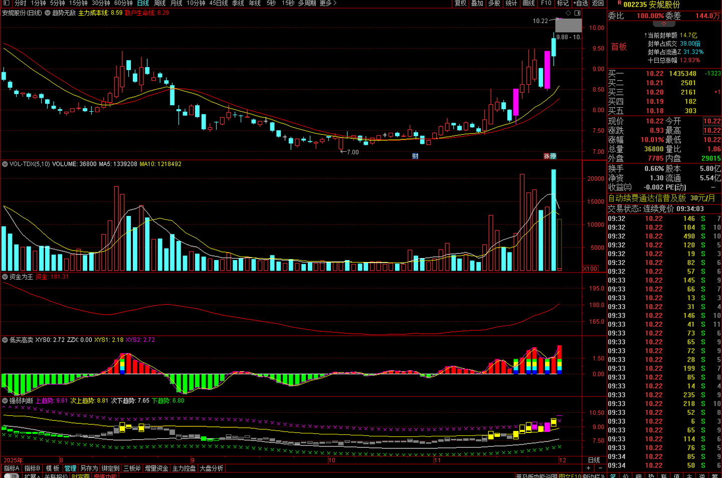
Task: Click the 绑定到 tab
Action: coord(110,468)
